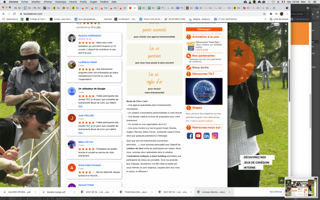
Task: Open the Nos partenaires heading link
Action: (x=203, y=56)
